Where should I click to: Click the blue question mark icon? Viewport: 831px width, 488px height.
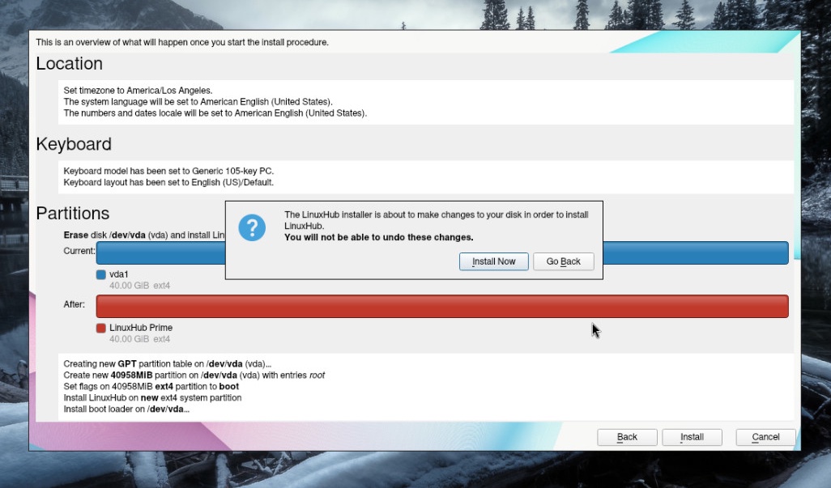[252, 227]
